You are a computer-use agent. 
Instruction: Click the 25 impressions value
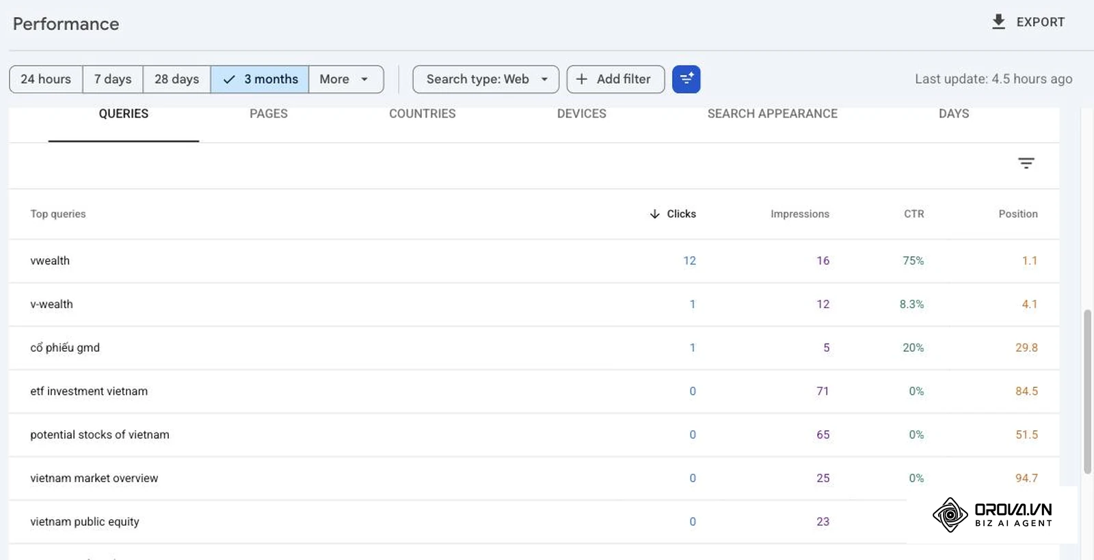pyautogui.click(x=823, y=478)
